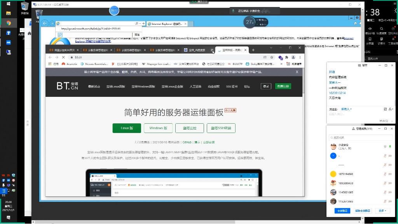Click the chat screenshot icon

tap(385, 109)
